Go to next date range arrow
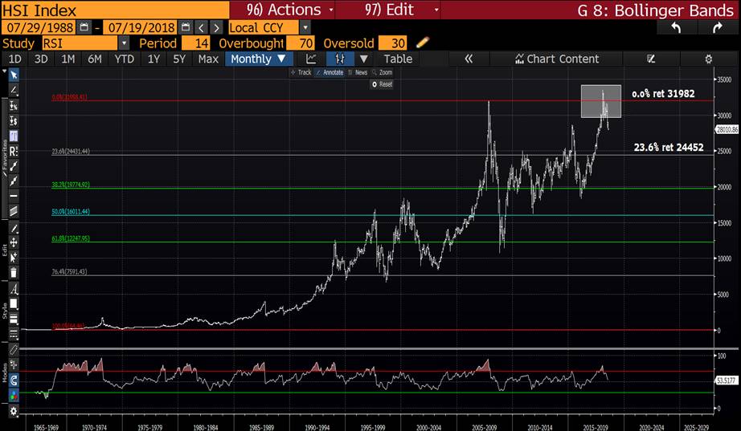This screenshot has width=741, height=431. [x=216, y=28]
